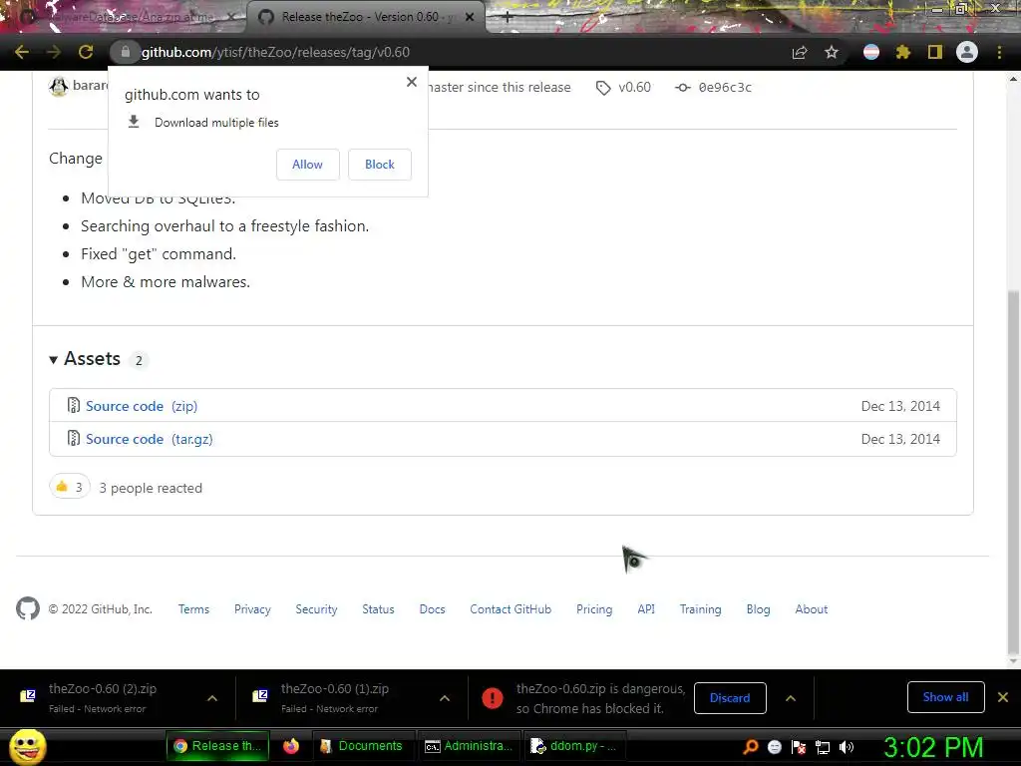Click the author avatar penguin image
The height and width of the screenshot is (766, 1021).
[x=59, y=86]
